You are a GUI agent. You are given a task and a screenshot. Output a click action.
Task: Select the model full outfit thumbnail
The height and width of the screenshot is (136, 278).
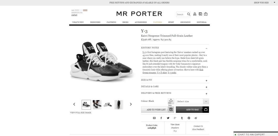coord(119,105)
